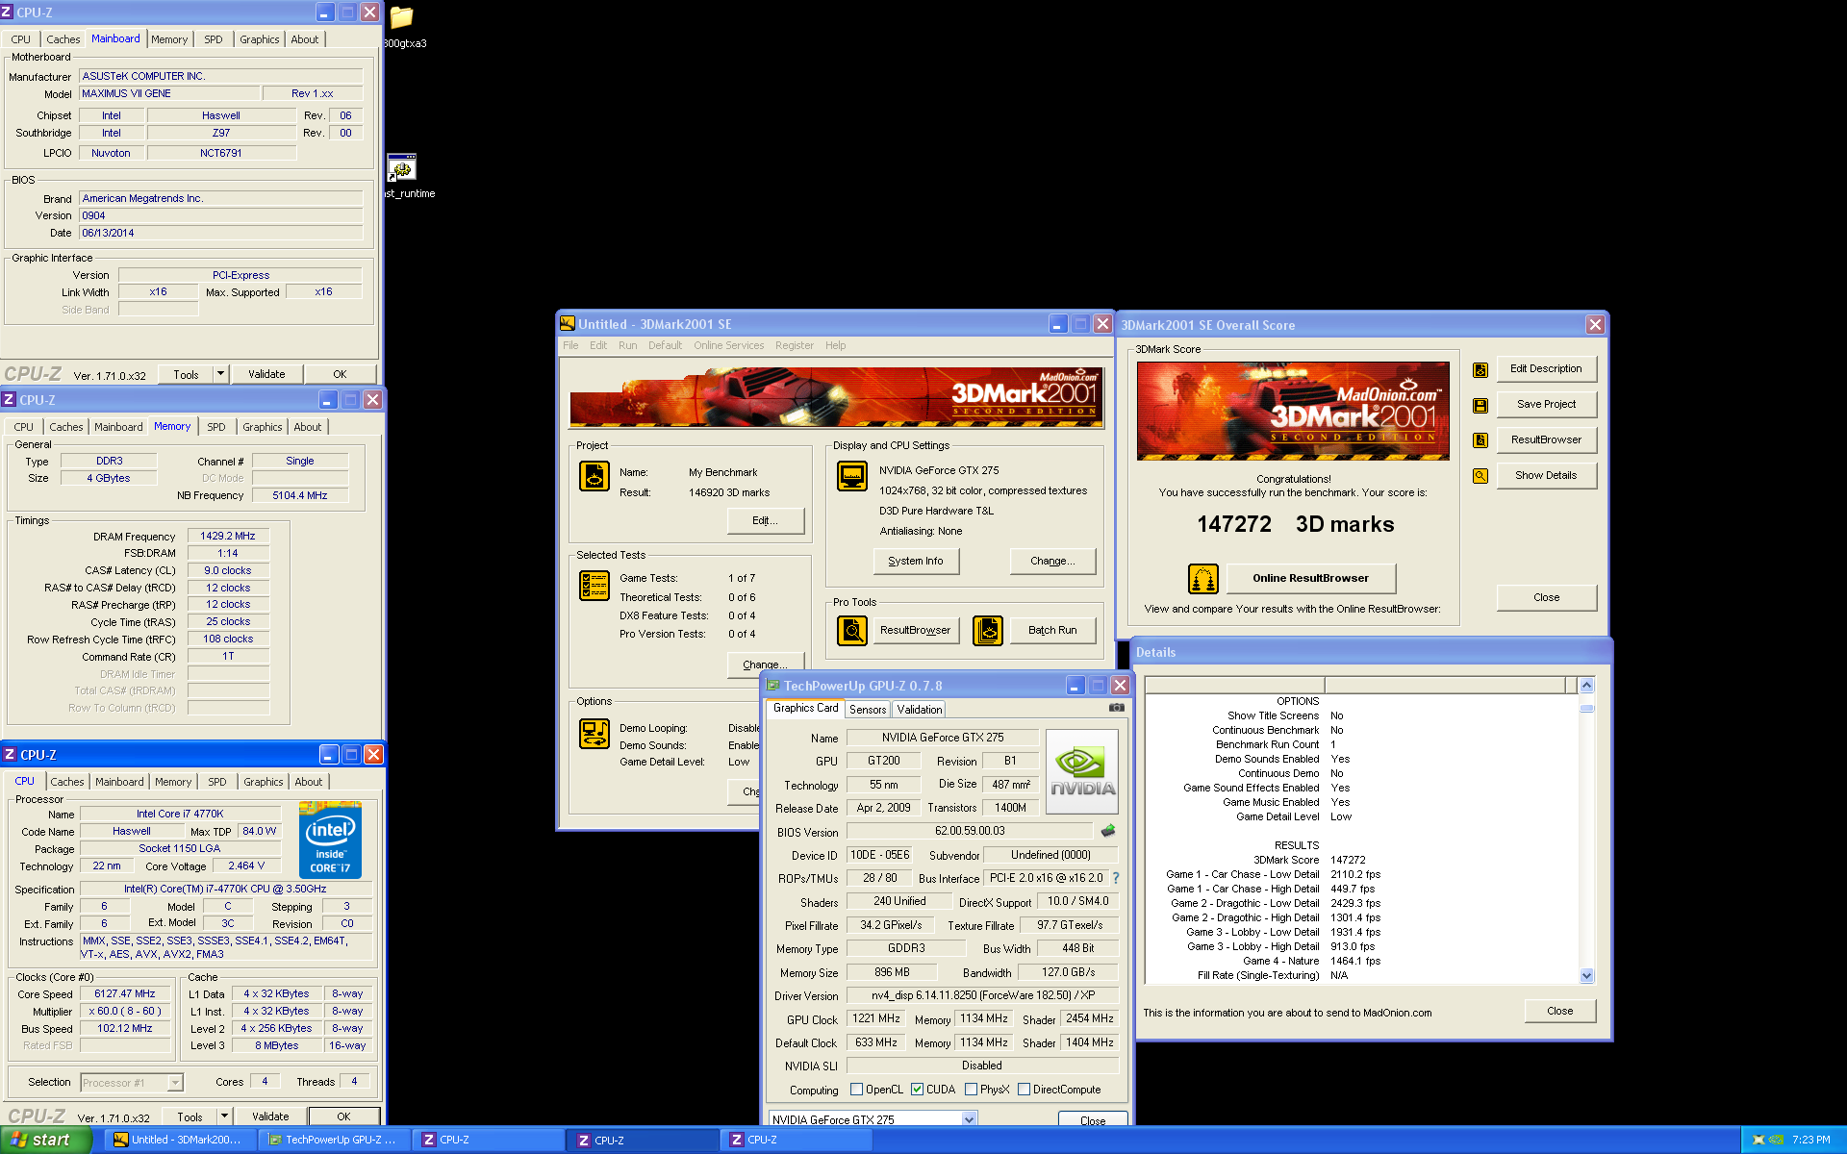Click the NVIDIA logo in GPU-Z
The height and width of the screenshot is (1154, 1847).
pyautogui.click(x=1081, y=772)
